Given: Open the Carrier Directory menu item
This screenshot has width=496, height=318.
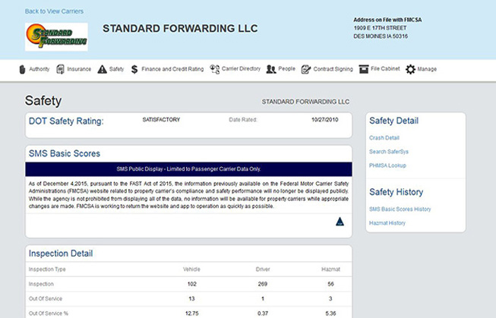Looking at the screenshot, I should click(x=241, y=69).
